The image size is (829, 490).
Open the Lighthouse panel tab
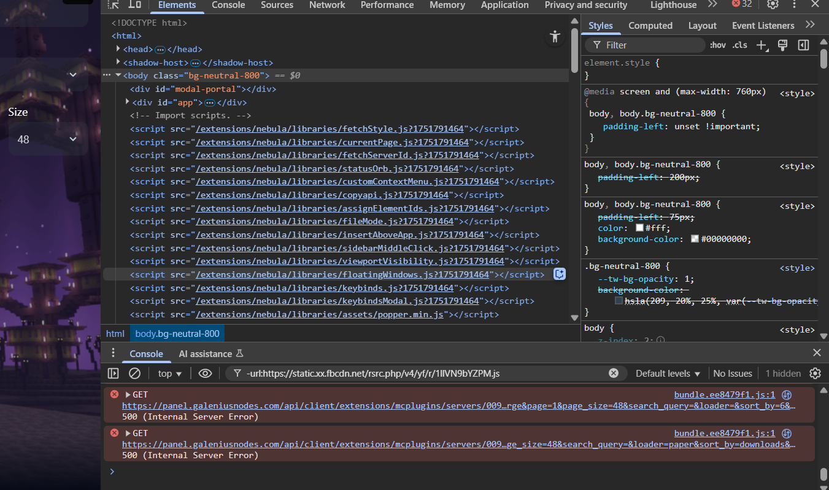pos(674,5)
